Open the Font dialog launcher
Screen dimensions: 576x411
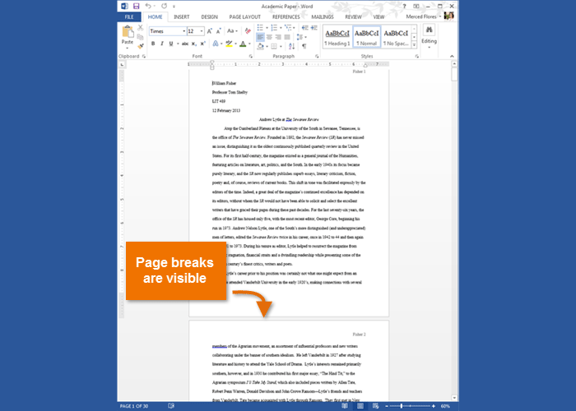point(250,57)
